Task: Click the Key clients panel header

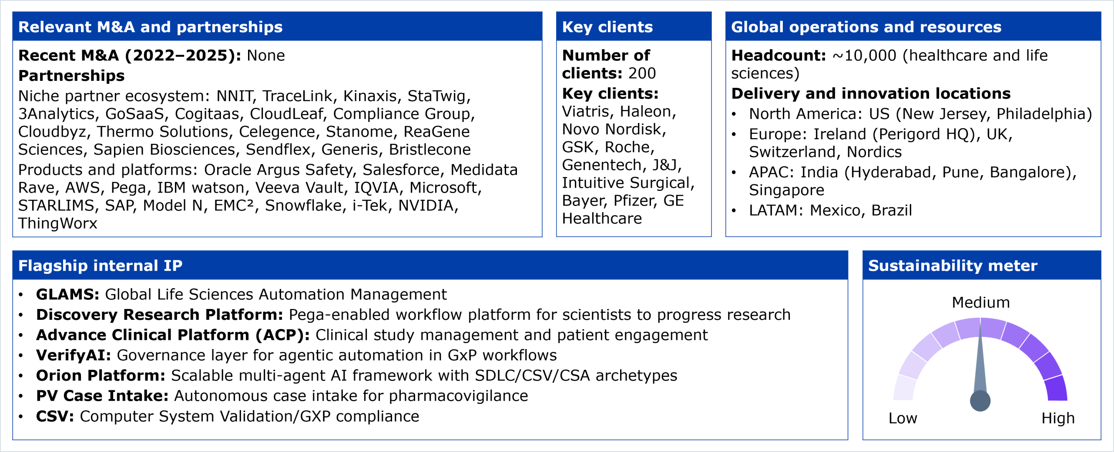Action: tap(607, 27)
